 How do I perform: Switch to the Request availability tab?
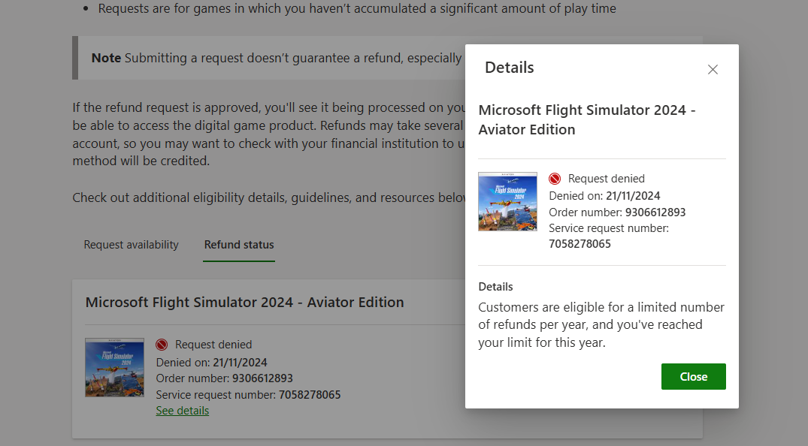tap(131, 245)
